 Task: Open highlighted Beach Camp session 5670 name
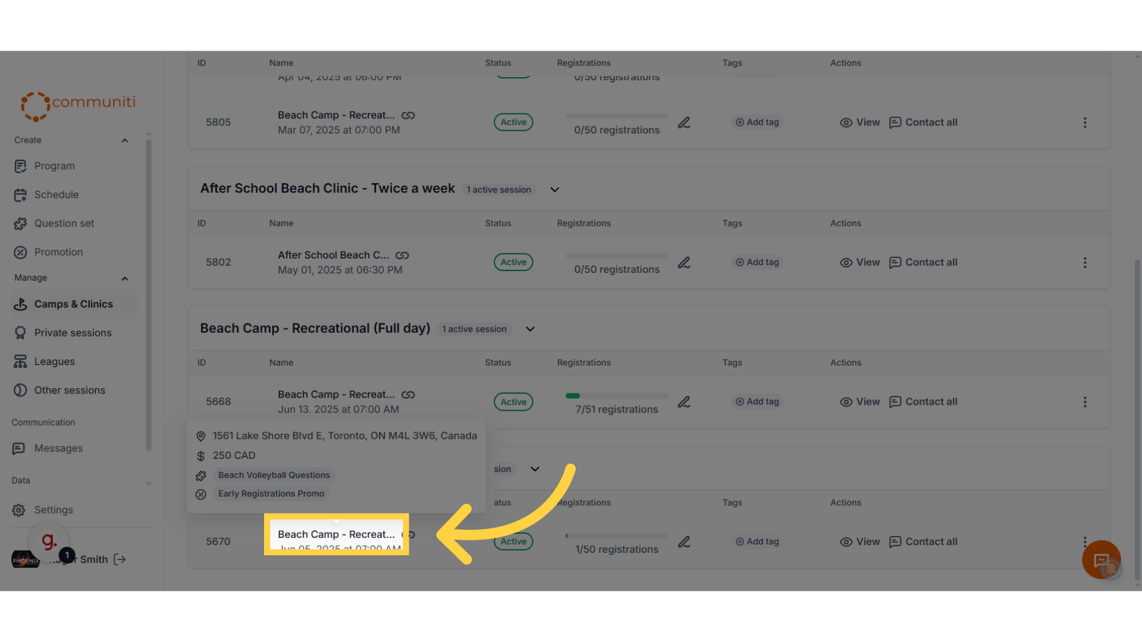(x=336, y=534)
